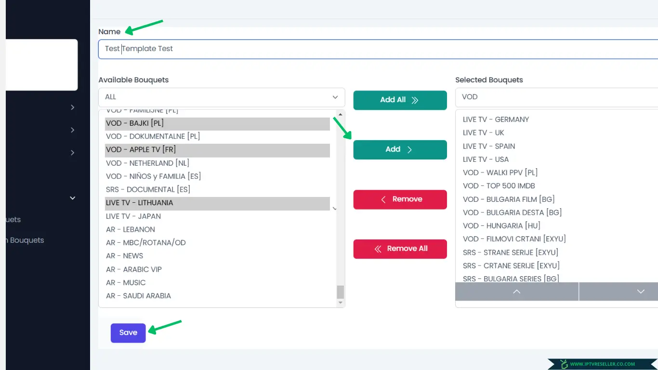Select AR - ARABIC VIP bouquet
The height and width of the screenshot is (370, 658).
134,269
